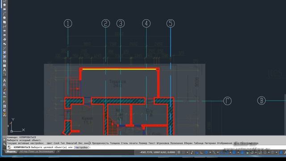Switch to the Модель tab
The height and width of the screenshot is (161, 286).
[x=11, y=152]
